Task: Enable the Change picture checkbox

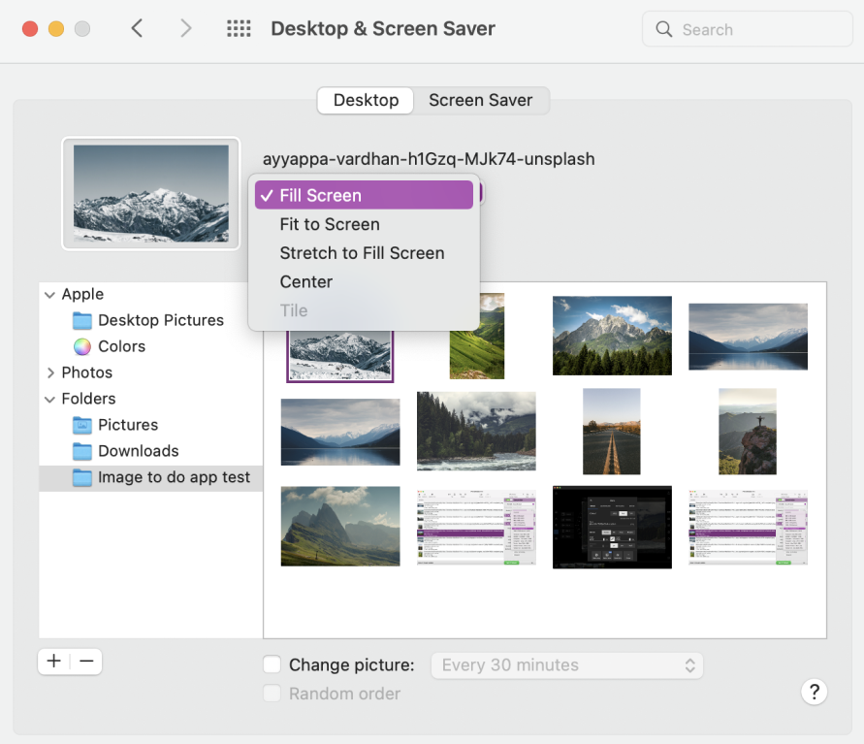Action: click(272, 664)
